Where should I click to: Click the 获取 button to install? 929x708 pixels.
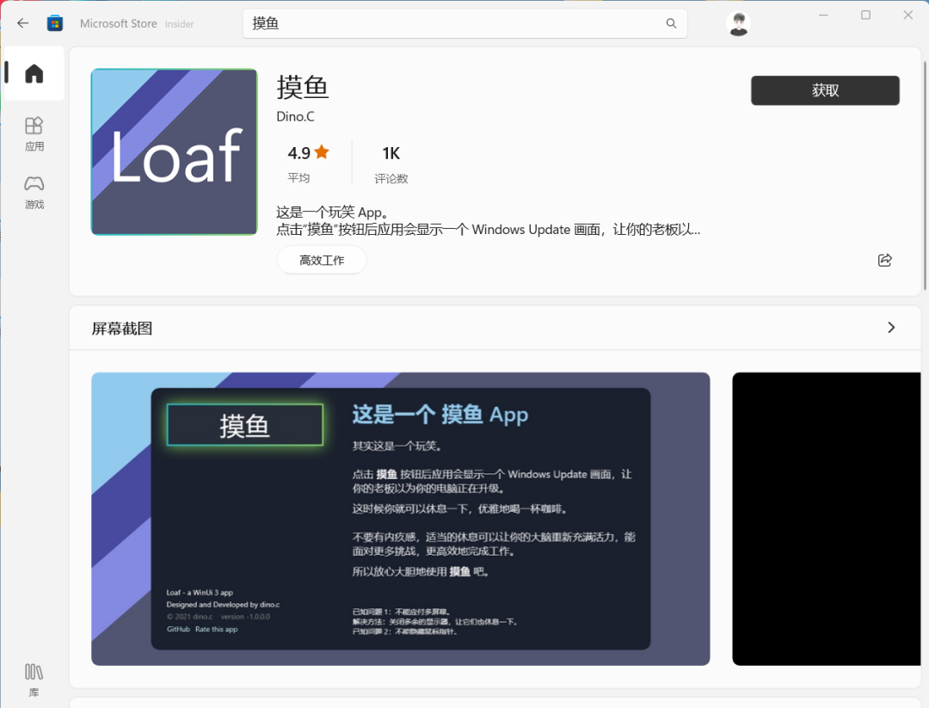(x=825, y=90)
